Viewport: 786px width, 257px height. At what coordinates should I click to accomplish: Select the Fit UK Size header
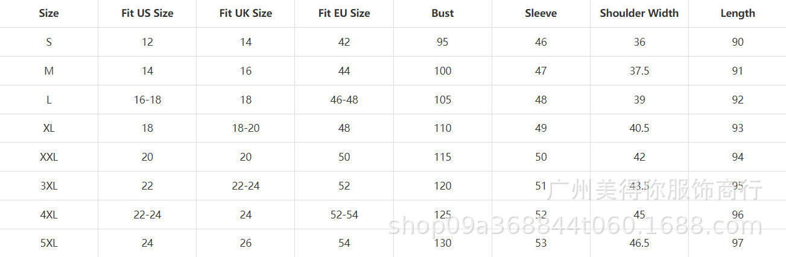(246, 13)
